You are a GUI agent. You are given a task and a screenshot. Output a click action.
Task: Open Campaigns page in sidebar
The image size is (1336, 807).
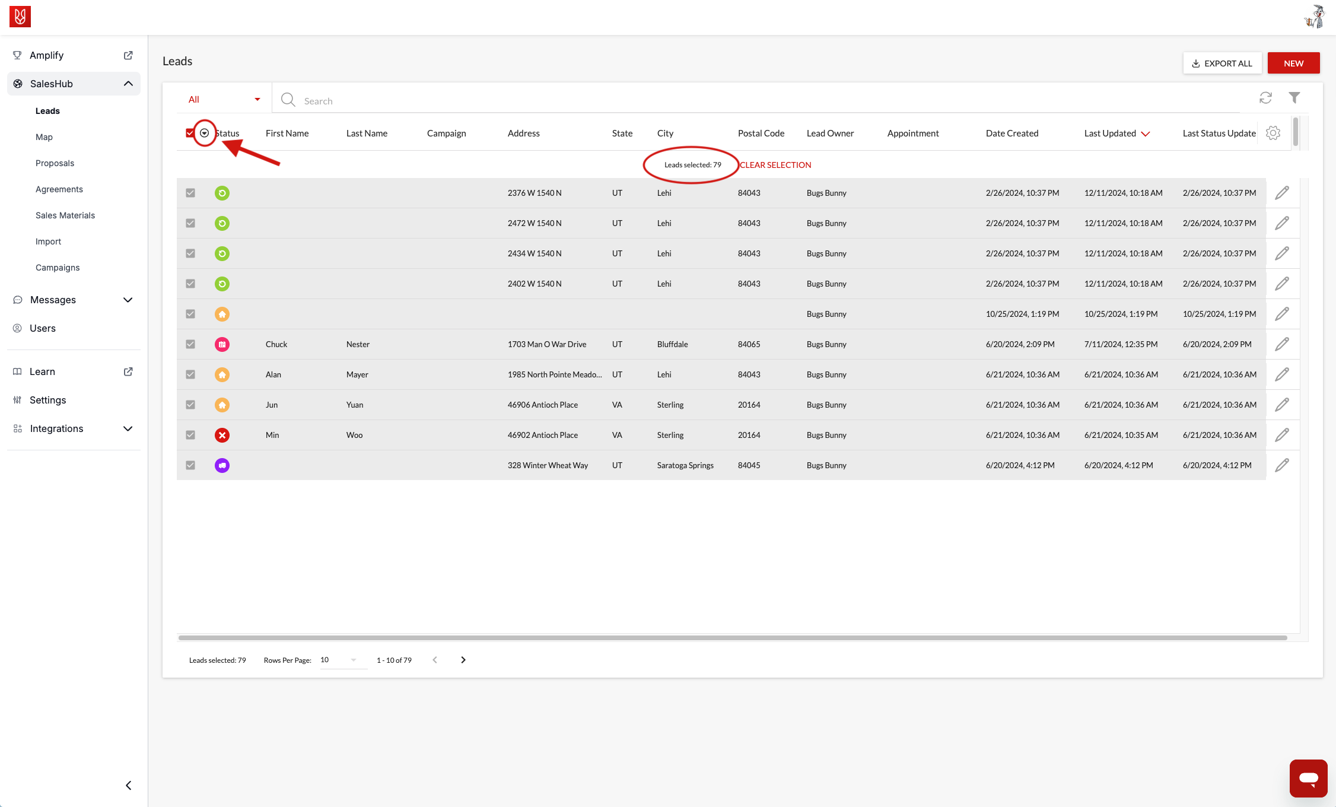pyautogui.click(x=58, y=268)
